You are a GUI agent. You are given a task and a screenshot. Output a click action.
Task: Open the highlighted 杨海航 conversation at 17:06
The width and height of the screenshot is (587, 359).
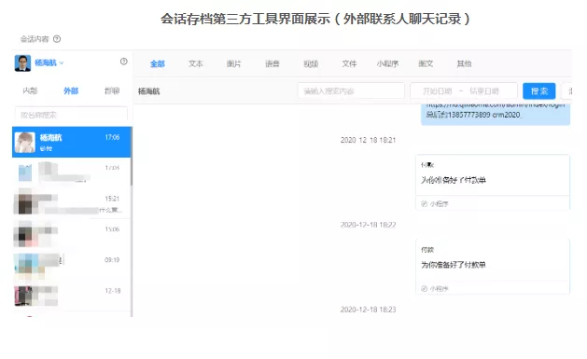[x=72, y=142]
